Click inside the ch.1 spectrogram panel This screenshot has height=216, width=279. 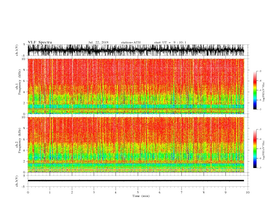(136, 86)
